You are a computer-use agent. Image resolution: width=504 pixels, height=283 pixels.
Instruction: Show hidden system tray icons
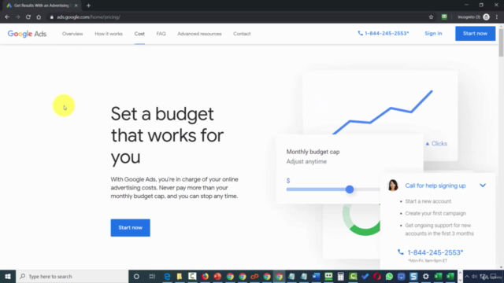(x=467, y=276)
